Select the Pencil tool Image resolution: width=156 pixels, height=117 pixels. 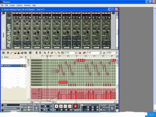48,53
